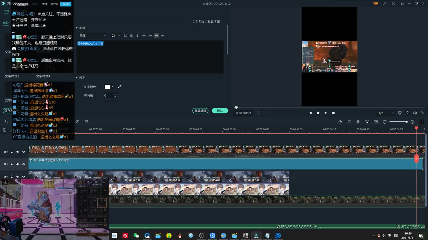Open the 黑体 font family dropdown
The image size is (428, 240).
click(x=93, y=36)
